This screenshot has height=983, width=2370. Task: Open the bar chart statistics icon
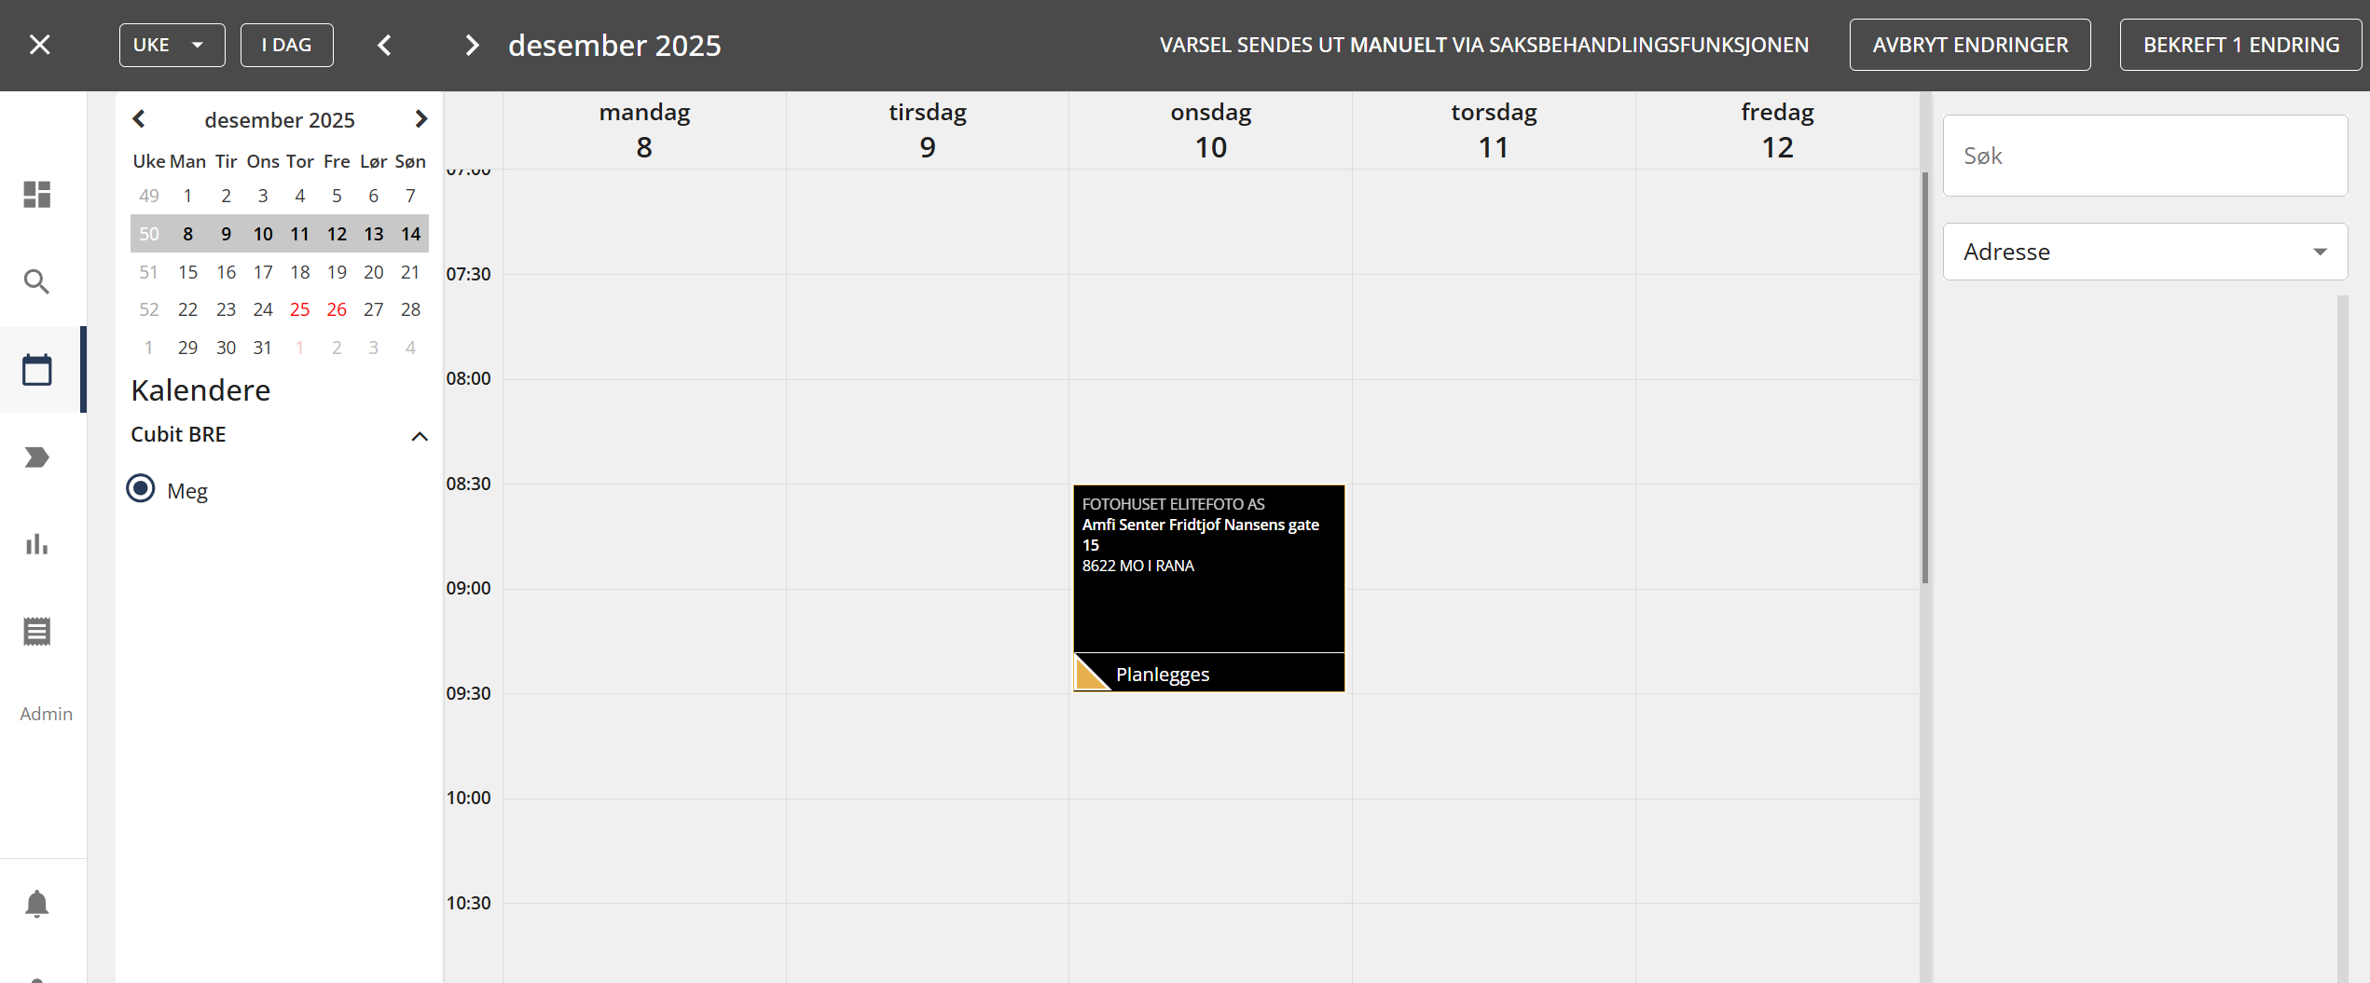(x=37, y=544)
